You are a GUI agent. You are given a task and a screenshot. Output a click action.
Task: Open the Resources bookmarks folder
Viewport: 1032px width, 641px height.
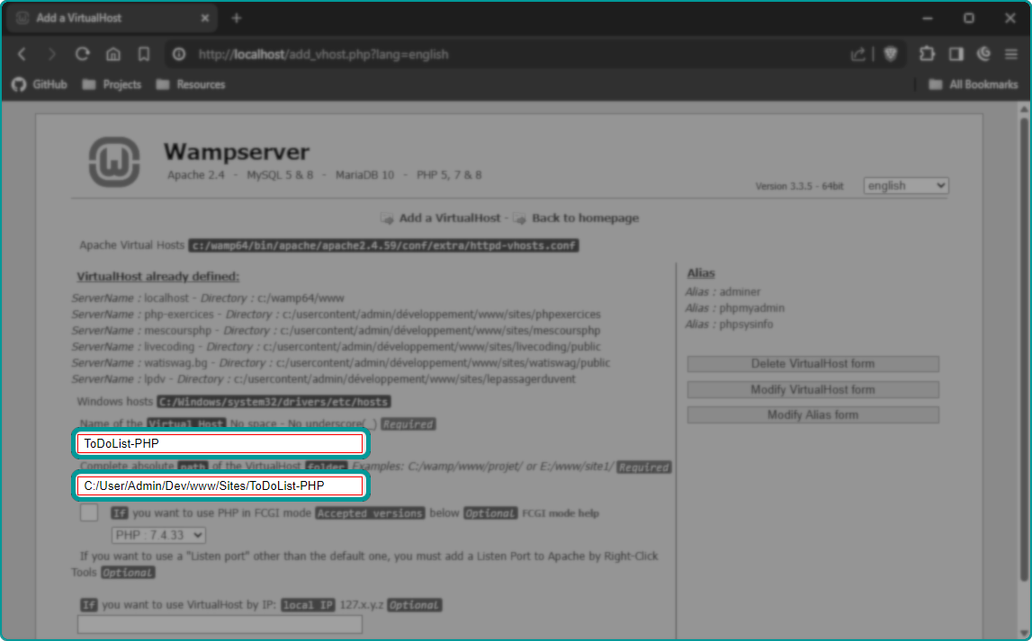click(190, 85)
